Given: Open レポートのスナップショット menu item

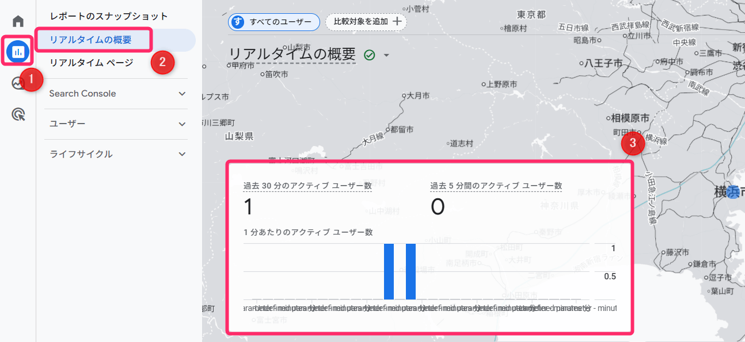Looking at the screenshot, I should [x=109, y=16].
